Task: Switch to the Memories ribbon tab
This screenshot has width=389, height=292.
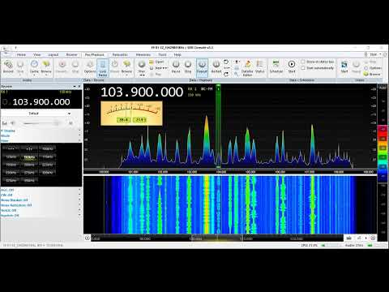Action: [143, 54]
